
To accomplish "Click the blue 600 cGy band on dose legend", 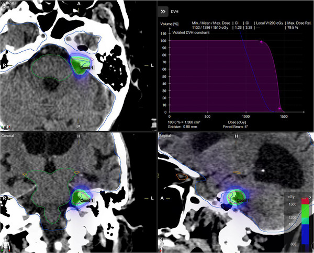I will point(305,234).
